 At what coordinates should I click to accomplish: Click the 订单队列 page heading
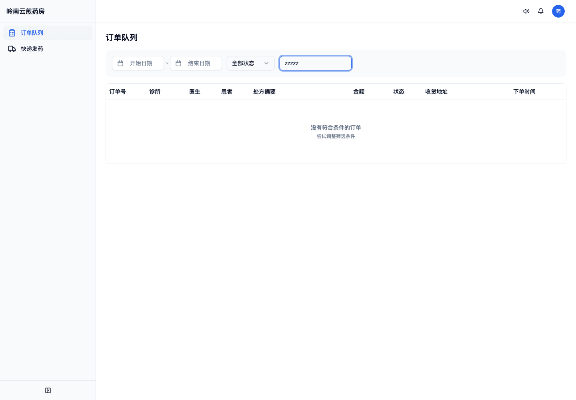[122, 38]
